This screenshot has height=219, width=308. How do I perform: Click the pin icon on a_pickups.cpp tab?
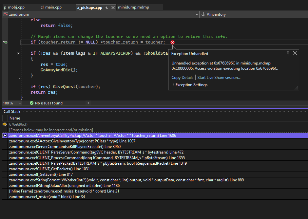107,7
